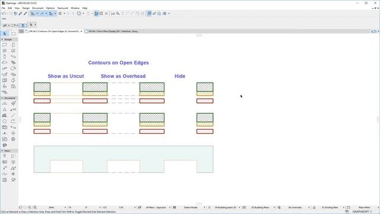The image size is (380, 214).
Task: Open the tab overview grid button
Action: click(x=21, y=32)
